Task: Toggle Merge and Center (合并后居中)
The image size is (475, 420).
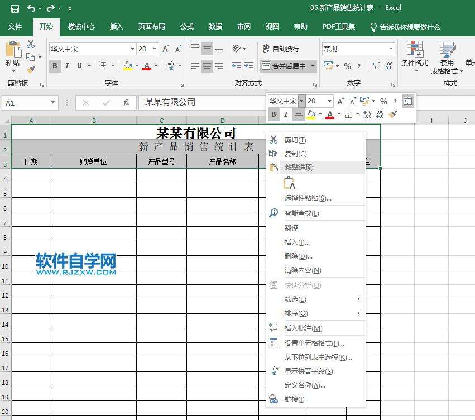Action: [x=284, y=66]
